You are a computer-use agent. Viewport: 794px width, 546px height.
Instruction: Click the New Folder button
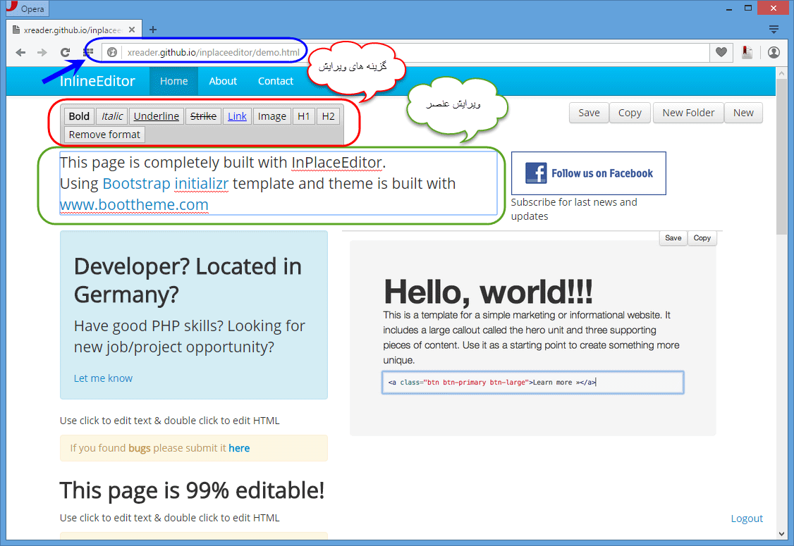pyautogui.click(x=688, y=113)
